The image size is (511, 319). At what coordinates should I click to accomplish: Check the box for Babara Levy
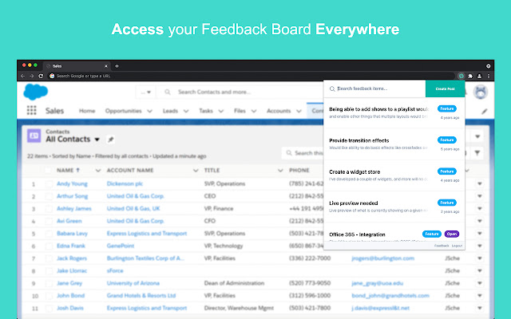click(49, 234)
